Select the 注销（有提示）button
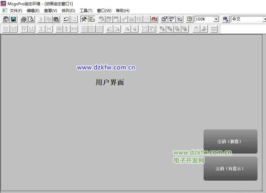This screenshot has height=193, width=266. [x=230, y=169]
